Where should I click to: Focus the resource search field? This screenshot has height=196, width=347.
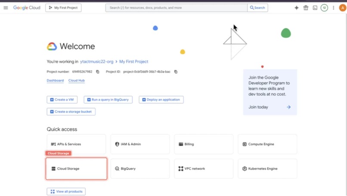(177, 8)
